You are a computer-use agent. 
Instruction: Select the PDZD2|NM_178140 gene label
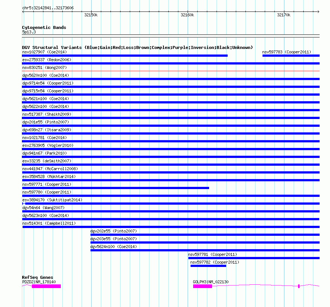(39, 282)
